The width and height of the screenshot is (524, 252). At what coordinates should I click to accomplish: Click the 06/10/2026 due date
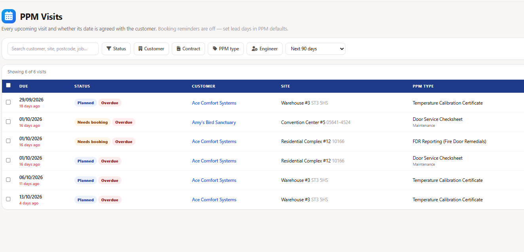point(31,178)
